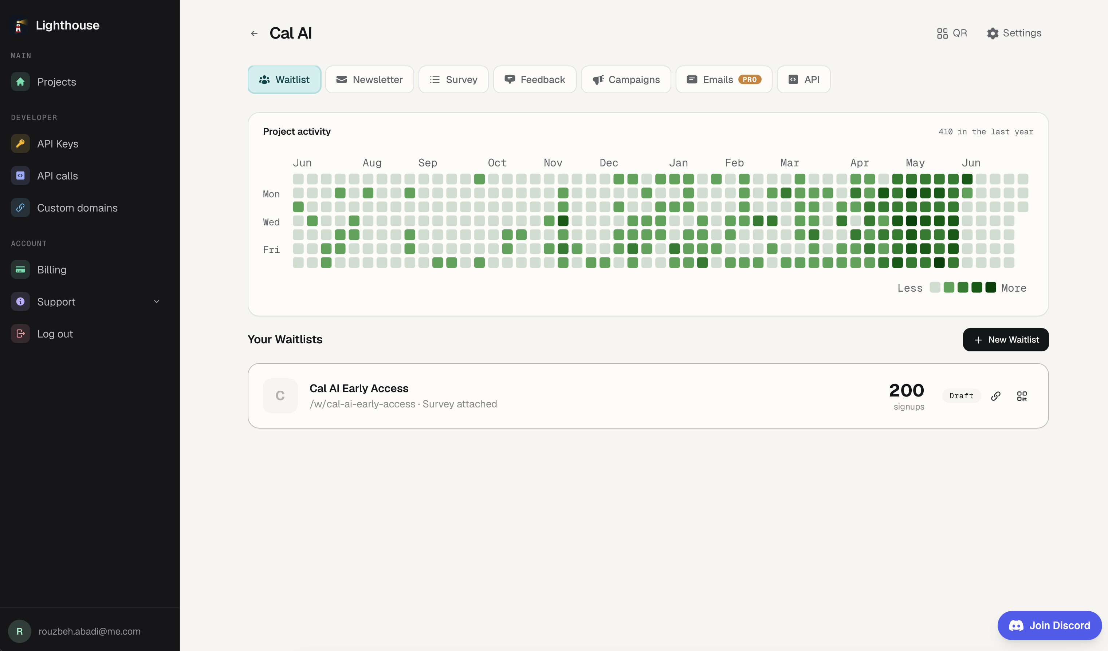Click the 'Wed' day label in heatmap
The width and height of the screenshot is (1108, 651).
(x=271, y=222)
